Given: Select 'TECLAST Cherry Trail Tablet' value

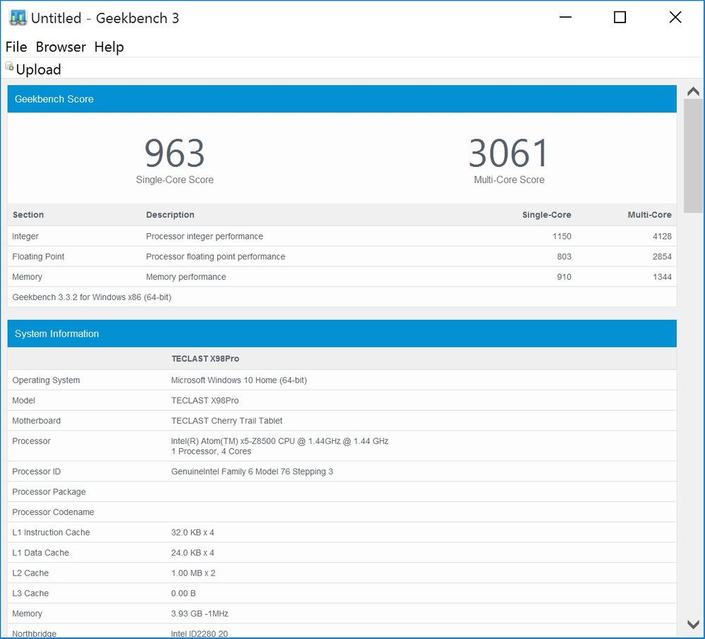Looking at the screenshot, I should 226,421.
